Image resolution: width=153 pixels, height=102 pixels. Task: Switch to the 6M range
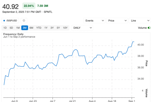[31, 28]
